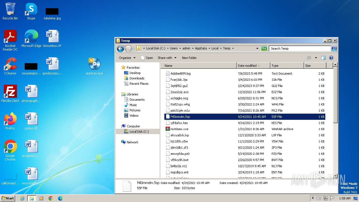Select the nixt0seo.xxe WinRAR archive

pyautogui.click(x=245, y=129)
